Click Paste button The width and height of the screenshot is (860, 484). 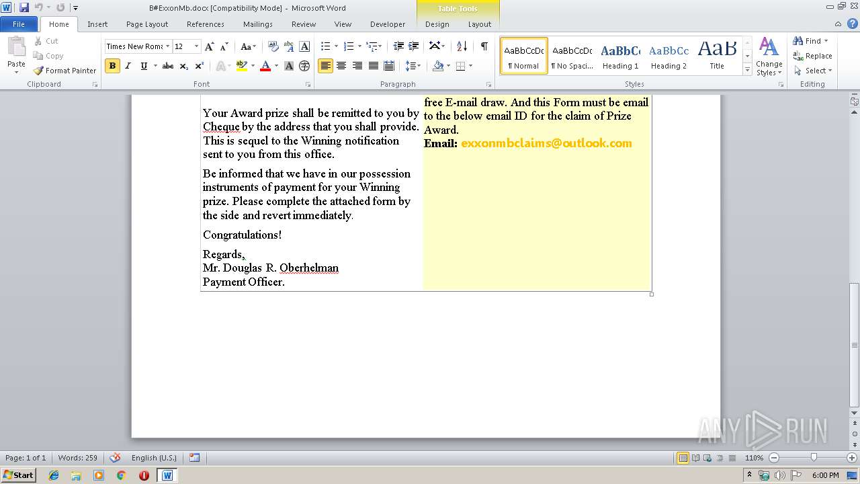(16, 56)
